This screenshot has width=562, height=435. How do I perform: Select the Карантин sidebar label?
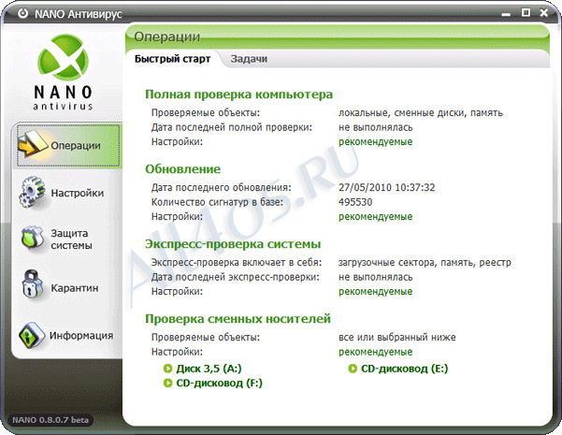75,288
